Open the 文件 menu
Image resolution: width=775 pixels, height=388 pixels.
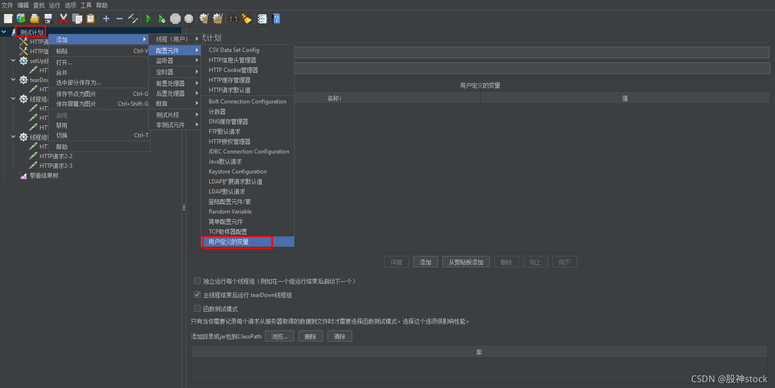click(x=8, y=5)
